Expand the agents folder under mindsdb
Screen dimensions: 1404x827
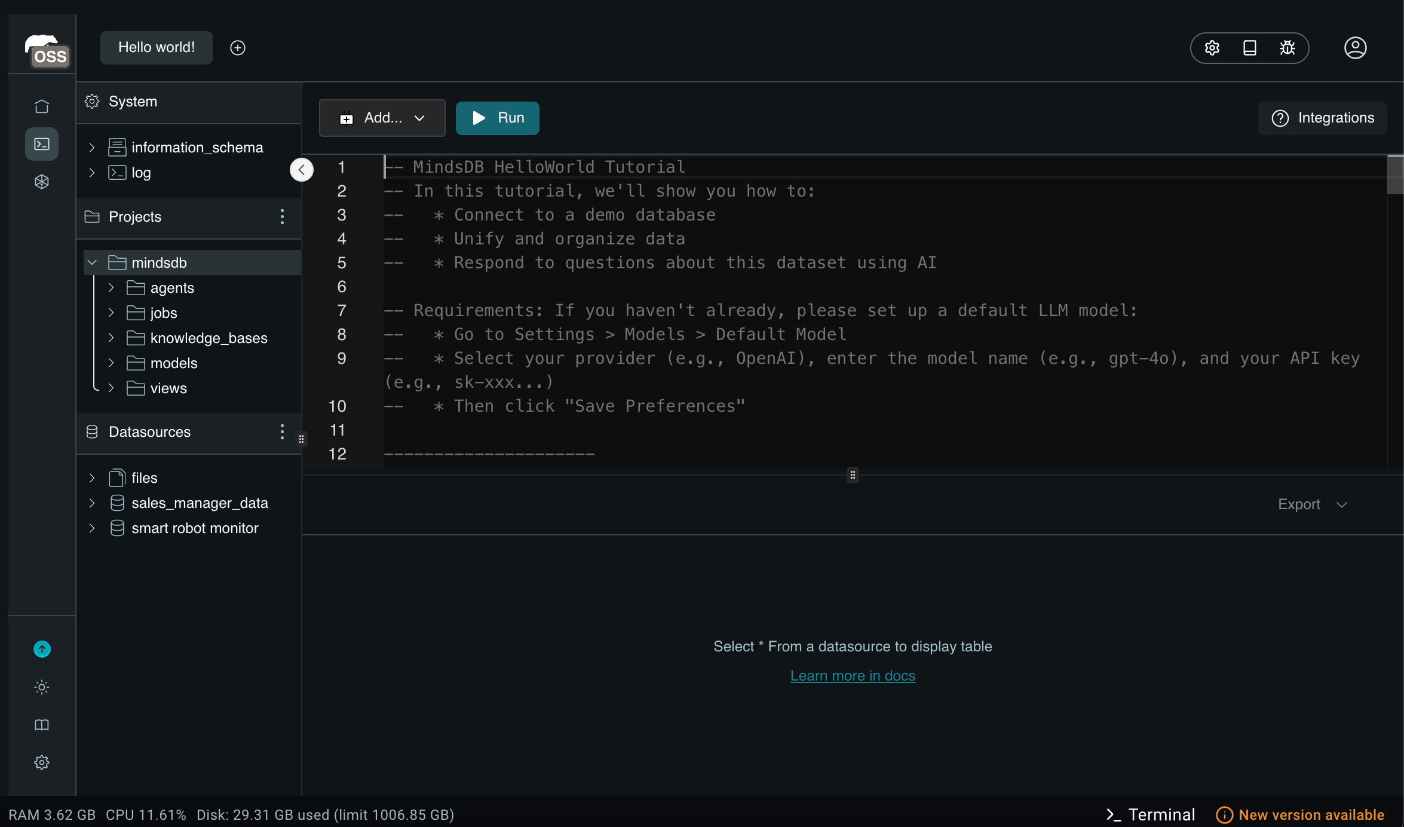111,287
